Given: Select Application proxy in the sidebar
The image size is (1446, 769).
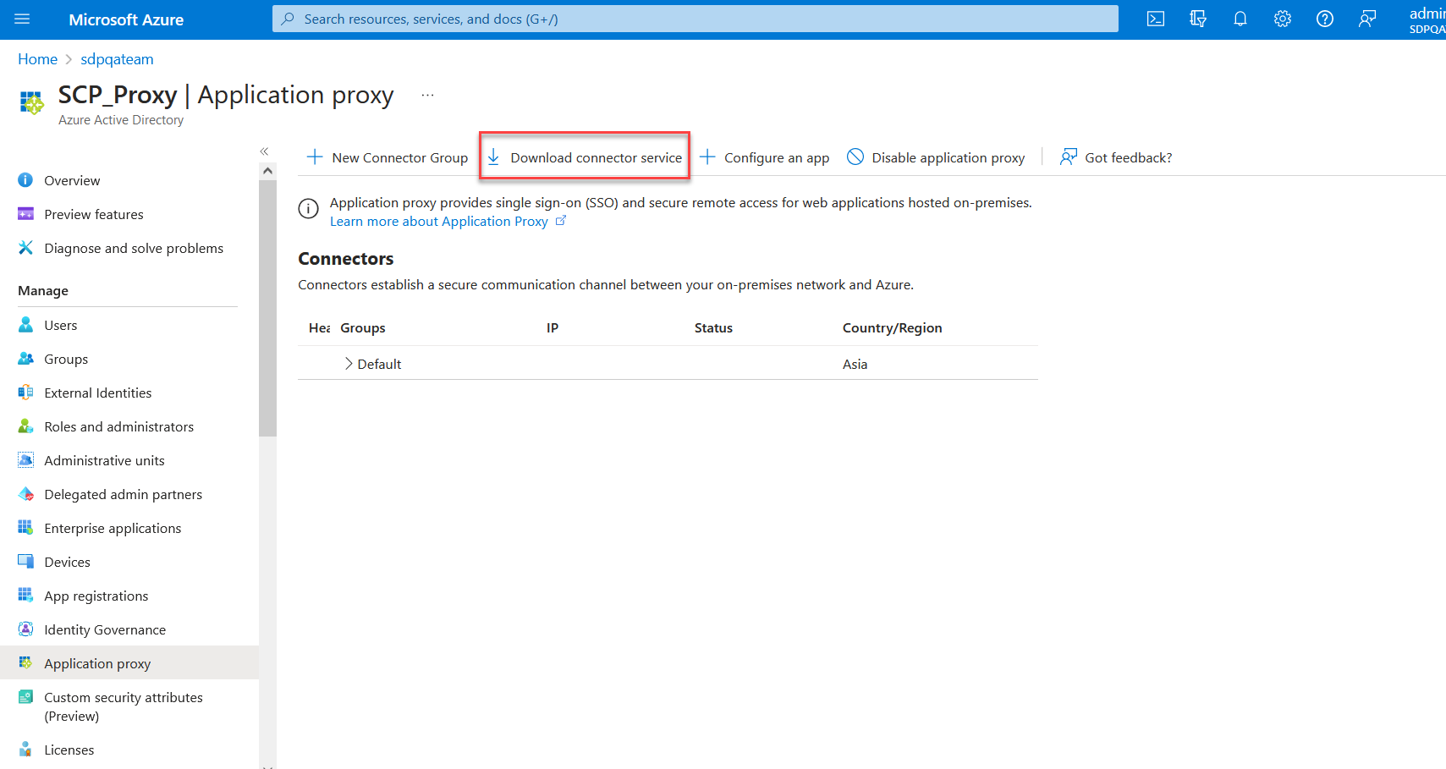Looking at the screenshot, I should tap(129, 663).
